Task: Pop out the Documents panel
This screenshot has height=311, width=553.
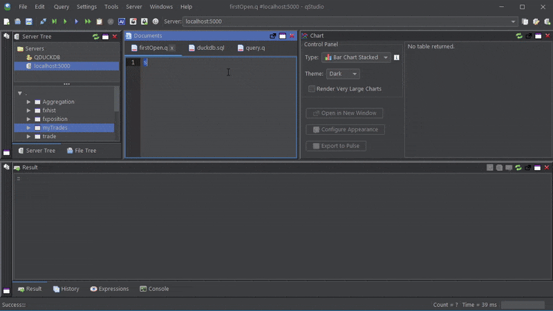Action: pyautogui.click(x=273, y=36)
